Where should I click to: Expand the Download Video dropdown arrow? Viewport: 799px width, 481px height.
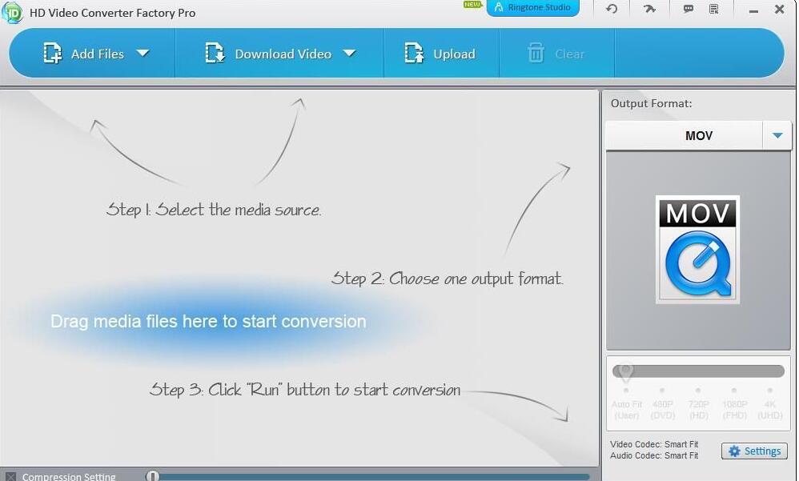tap(349, 54)
